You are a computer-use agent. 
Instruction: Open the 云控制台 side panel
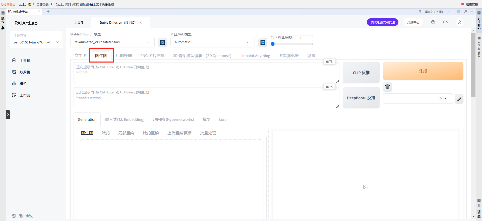(x=479, y=21)
